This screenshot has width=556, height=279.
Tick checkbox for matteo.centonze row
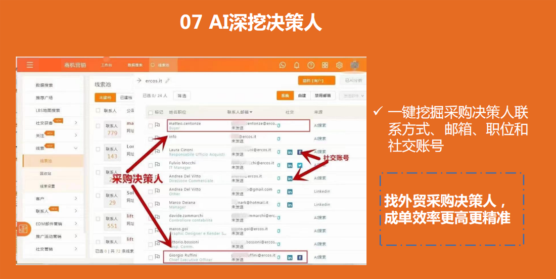tap(151, 125)
